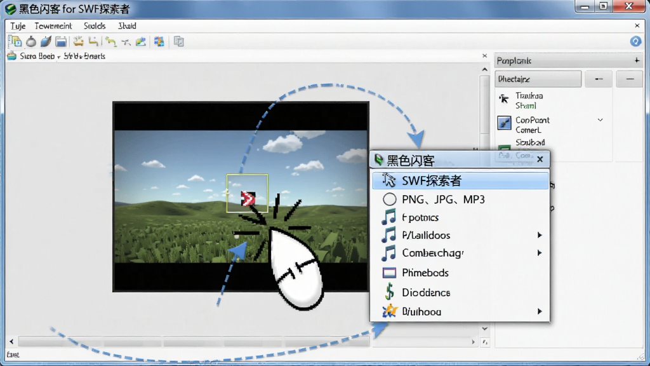
Task: Expand the Diuihooa submenu arrow
Action: (540, 311)
